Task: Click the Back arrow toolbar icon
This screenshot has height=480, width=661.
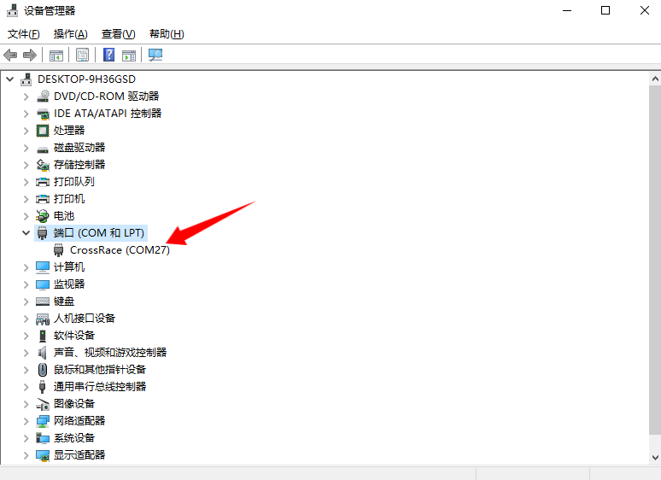Action: pyautogui.click(x=10, y=55)
